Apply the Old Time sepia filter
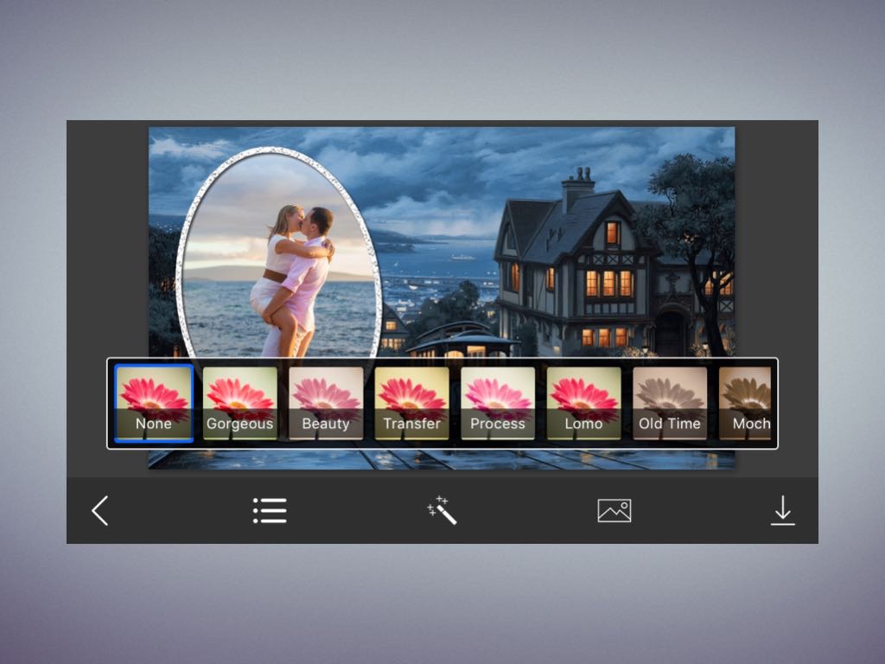This screenshot has height=664, width=885. pos(670,403)
